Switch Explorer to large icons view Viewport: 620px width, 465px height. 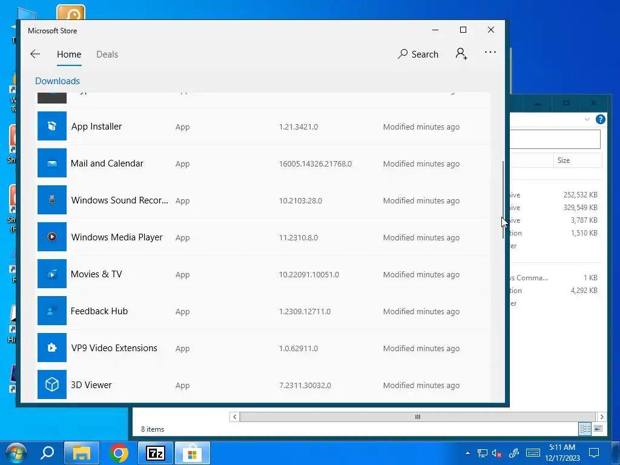(x=598, y=429)
